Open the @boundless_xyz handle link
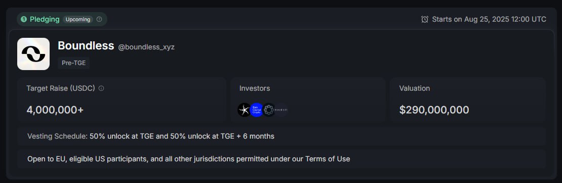 [x=146, y=47]
